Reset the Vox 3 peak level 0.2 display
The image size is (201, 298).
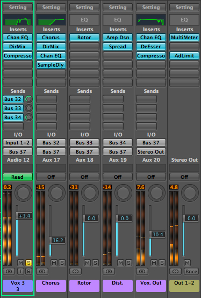click(7, 187)
